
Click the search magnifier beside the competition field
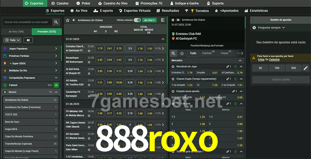coord(56,23)
